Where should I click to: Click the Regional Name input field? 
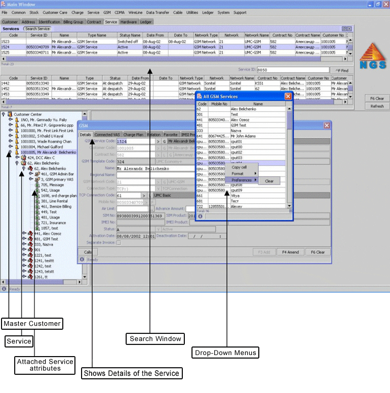pos(155,175)
